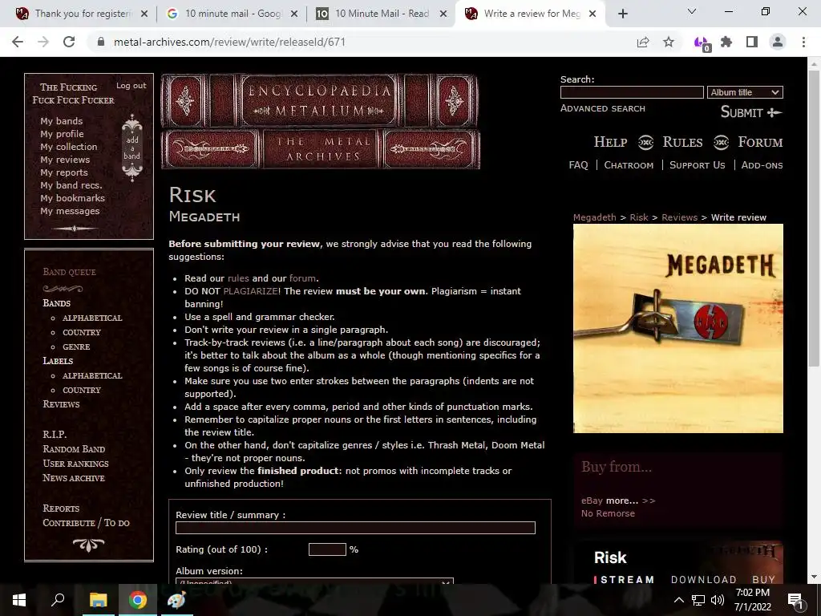821x616 pixels.
Task: Open Windows Start menu
Action: click(x=19, y=600)
